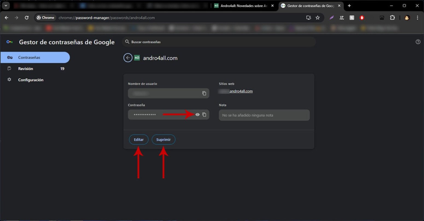Open the media control icon in toolbar
Image resolution: width=424 pixels, height=221 pixels.
click(x=382, y=18)
